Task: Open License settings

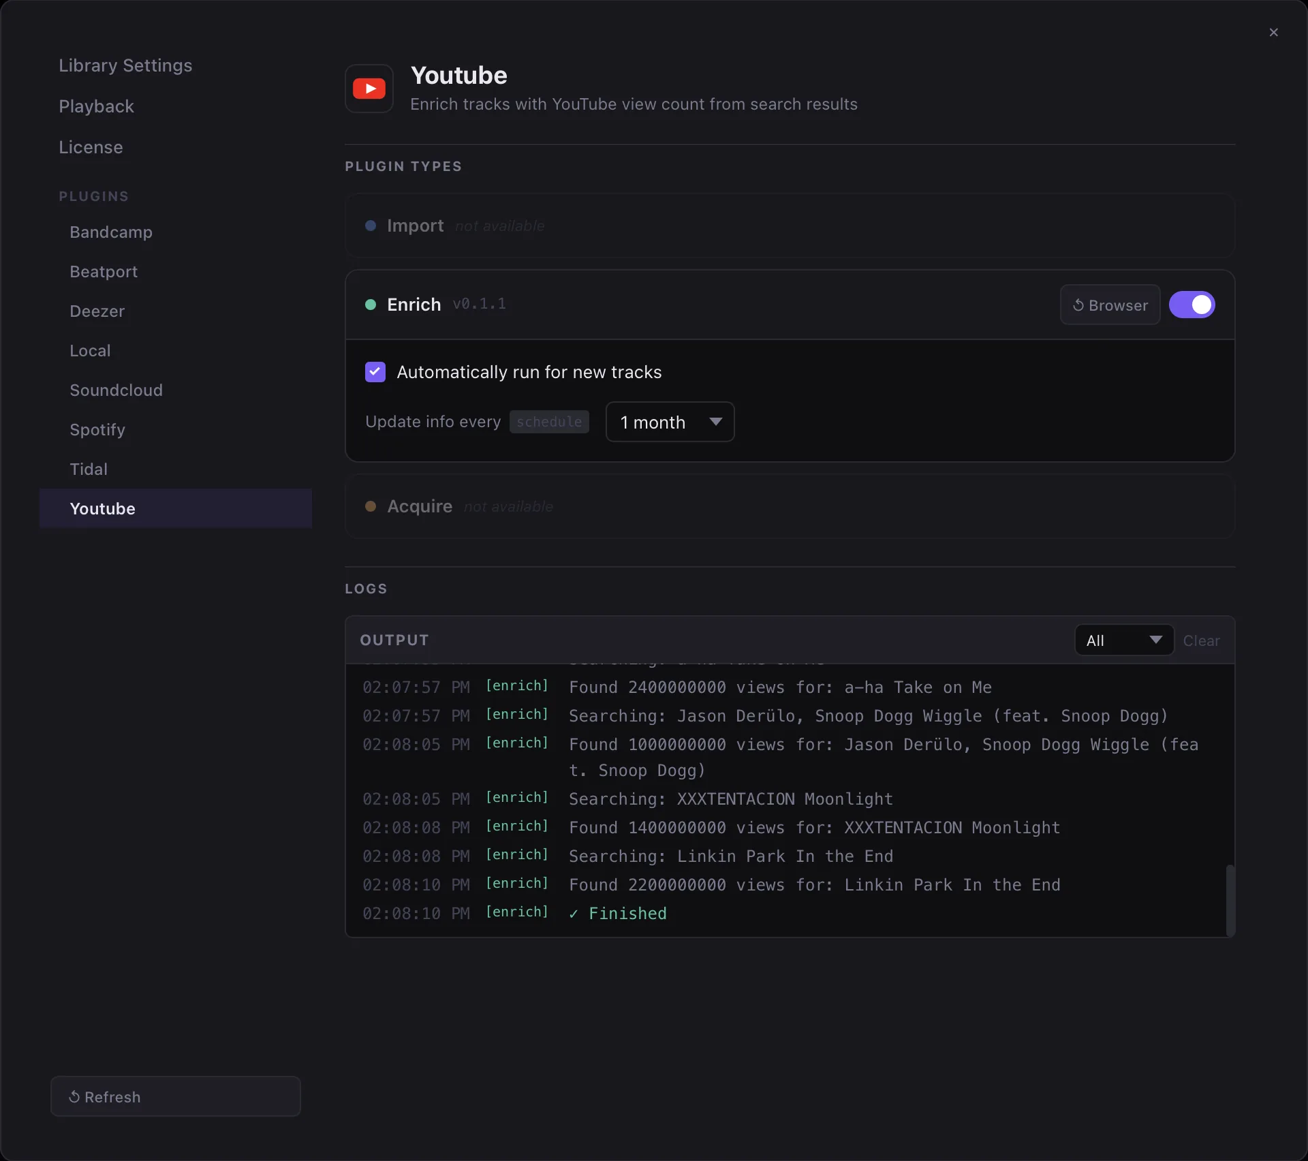Action: (91, 147)
